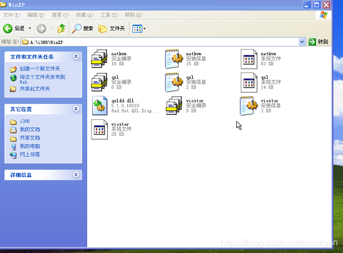Open My Computer (我的电脑) link
The image size is (343, 253).
pos(30,146)
